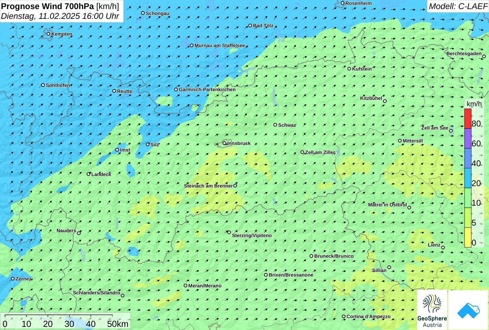Viewport: 489px width, 330px height.
Task: Click the Zernez location marker
Action: (13, 279)
